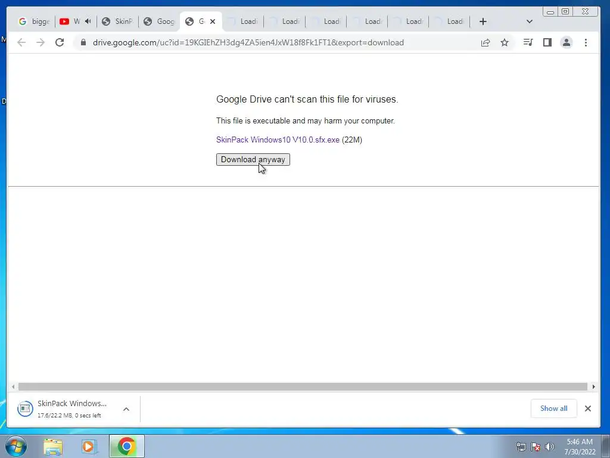The height and width of the screenshot is (458, 610).
Task: Open a new tab
Action: [483, 21]
